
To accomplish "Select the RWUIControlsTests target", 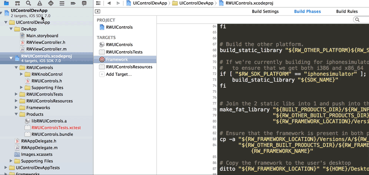I will (125, 52).
